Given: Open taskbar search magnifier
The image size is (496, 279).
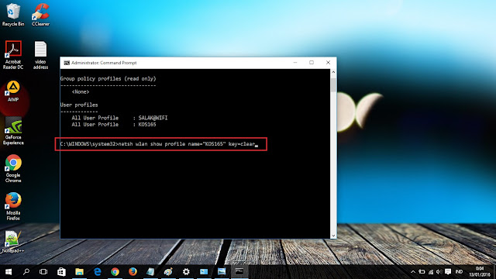Looking at the screenshot, I should 26,272.
